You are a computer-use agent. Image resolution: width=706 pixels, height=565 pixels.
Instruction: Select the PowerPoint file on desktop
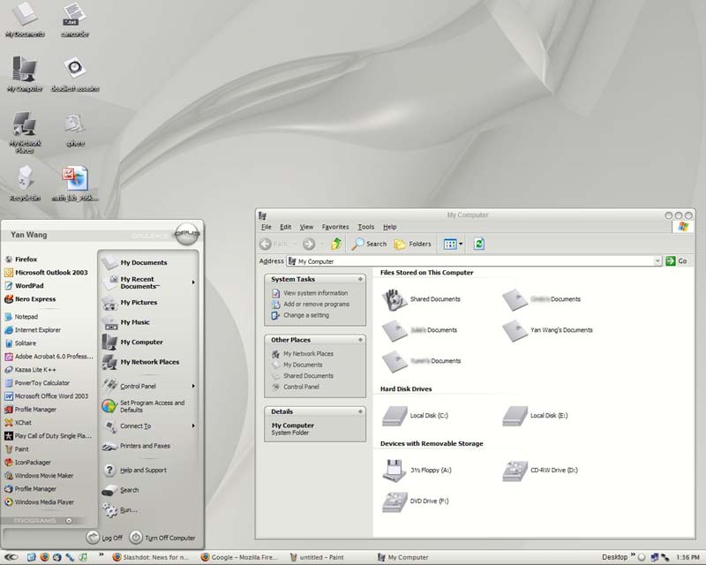click(75, 184)
